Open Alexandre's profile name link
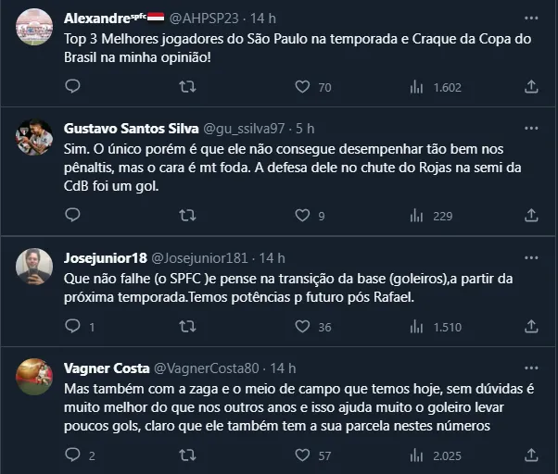558x474 pixels. (98, 18)
